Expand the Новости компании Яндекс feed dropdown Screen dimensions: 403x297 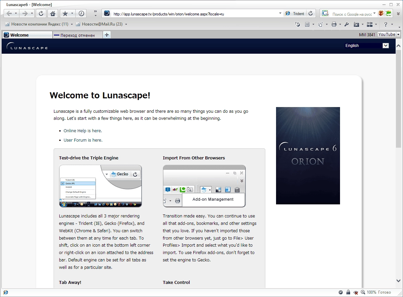72,24
